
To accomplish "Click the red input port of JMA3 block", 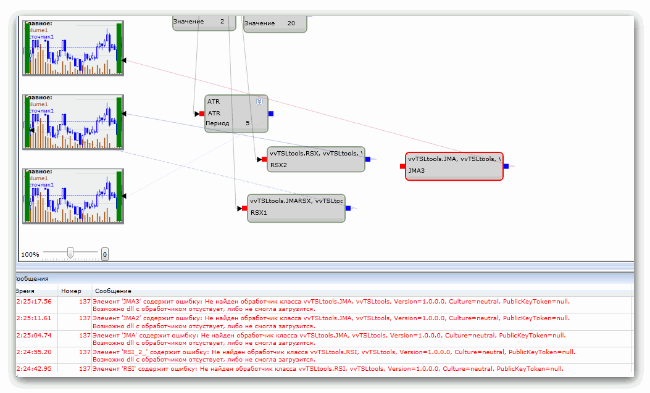I will point(402,167).
